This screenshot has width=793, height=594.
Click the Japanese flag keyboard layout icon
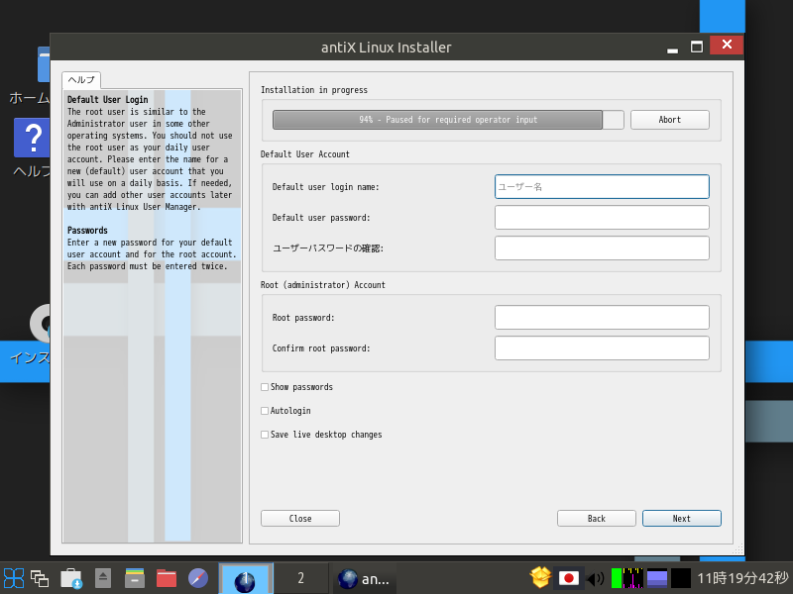click(568, 578)
